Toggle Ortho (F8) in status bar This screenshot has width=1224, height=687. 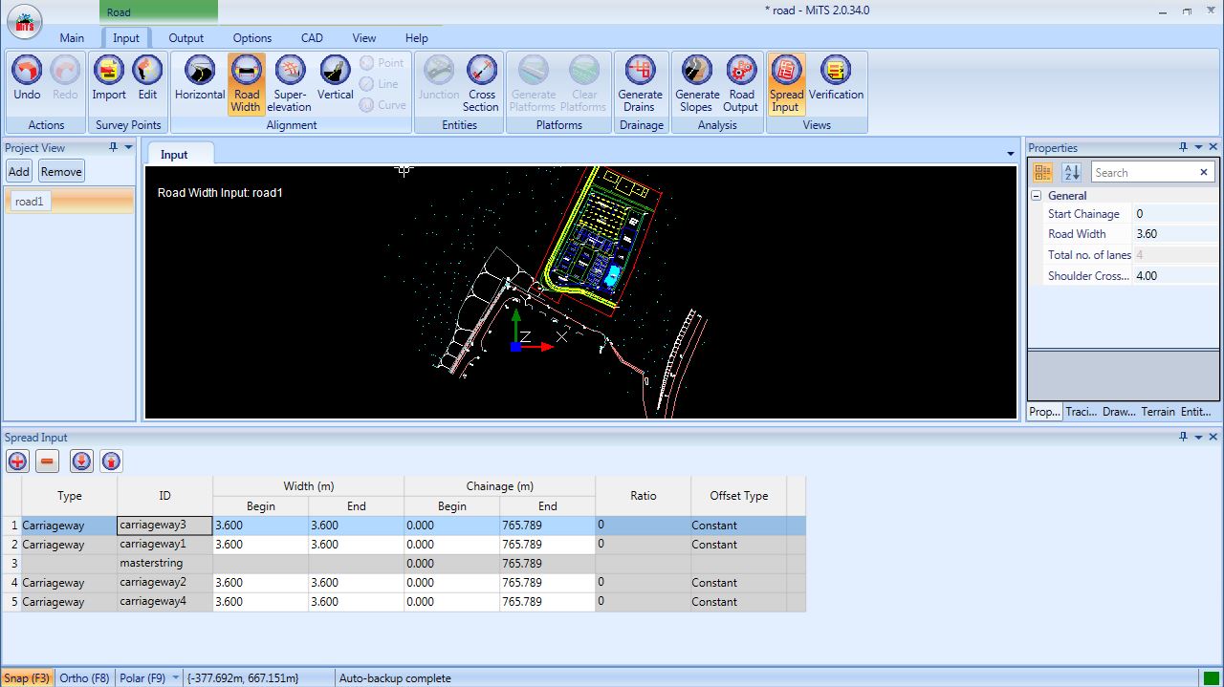[x=84, y=678]
